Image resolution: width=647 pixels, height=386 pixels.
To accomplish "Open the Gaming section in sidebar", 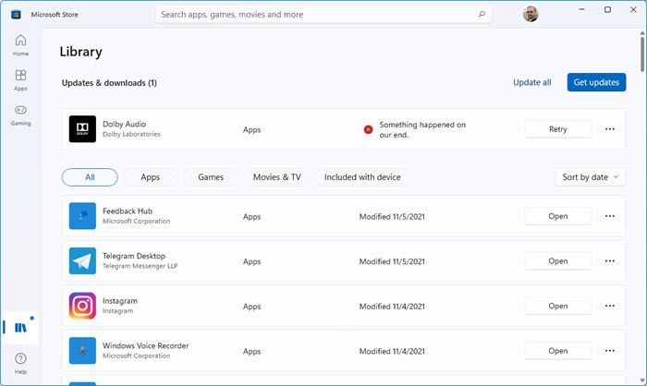I will coord(20,115).
